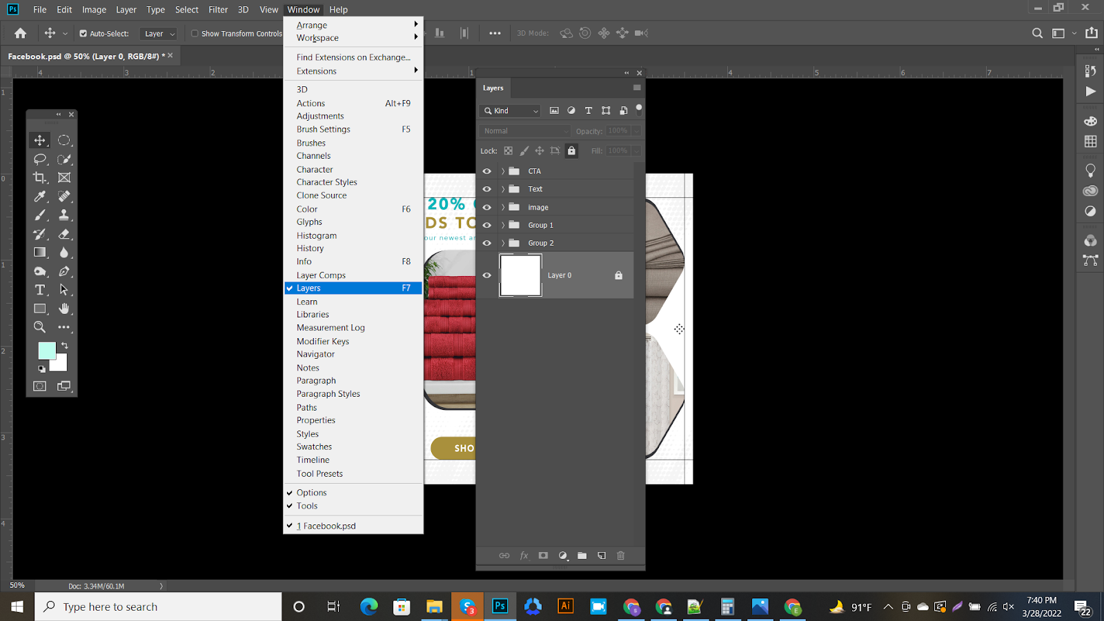
Task: Click the delete layer trash icon
Action: pos(620,555)
